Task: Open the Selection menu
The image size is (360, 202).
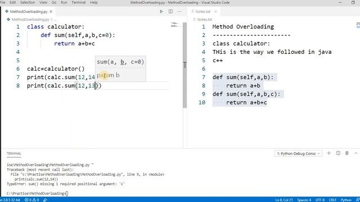Action: click(28, 2)
